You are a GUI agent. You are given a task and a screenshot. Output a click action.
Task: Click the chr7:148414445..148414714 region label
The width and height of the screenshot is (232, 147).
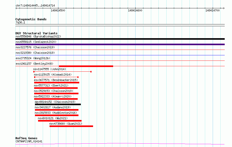35,5
